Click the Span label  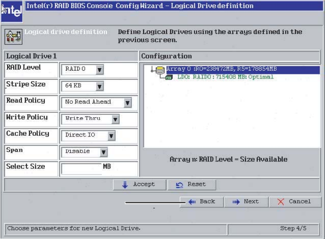[x=15, y=150]
